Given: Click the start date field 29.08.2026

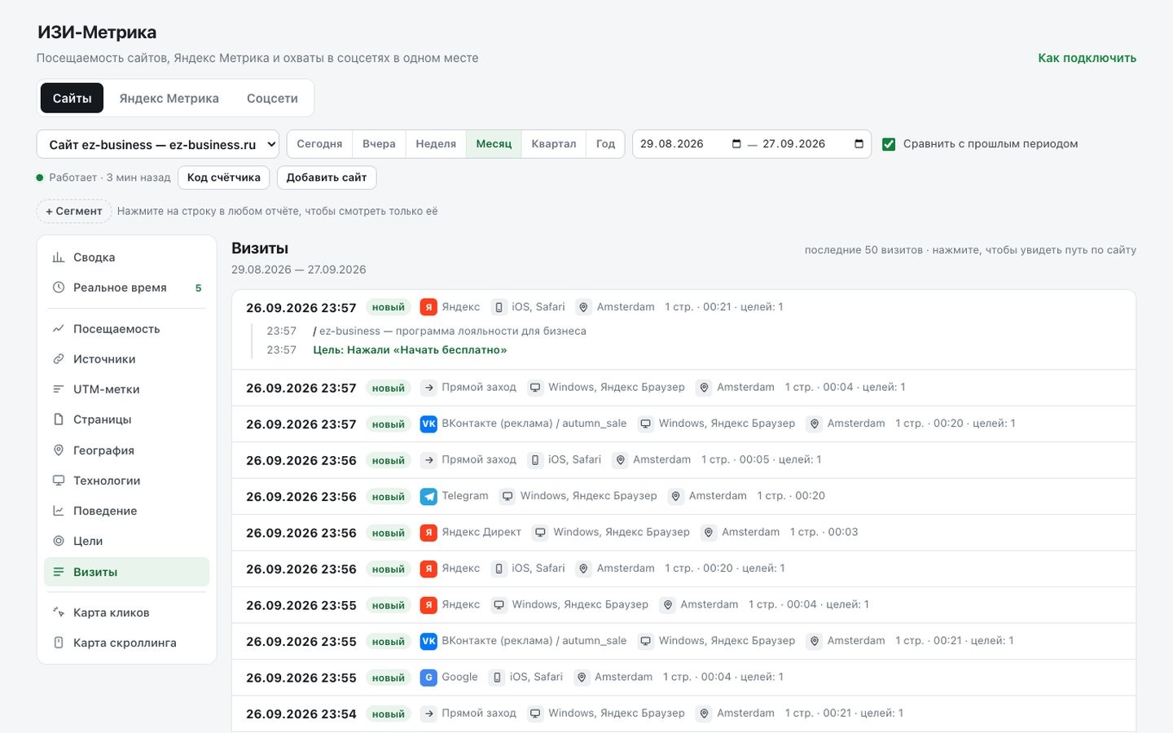Looking at the screenshot, I should coord(691,144).
